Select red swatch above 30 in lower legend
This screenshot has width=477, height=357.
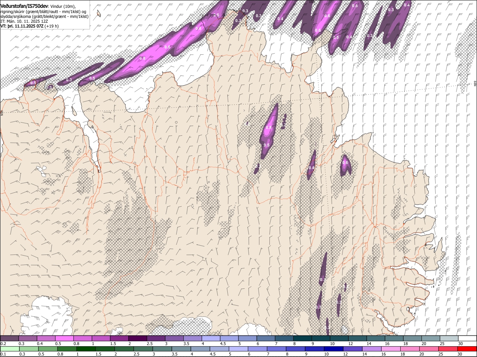[467, 349]
